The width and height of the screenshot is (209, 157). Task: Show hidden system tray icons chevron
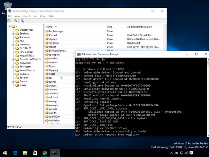pos(171,153)
